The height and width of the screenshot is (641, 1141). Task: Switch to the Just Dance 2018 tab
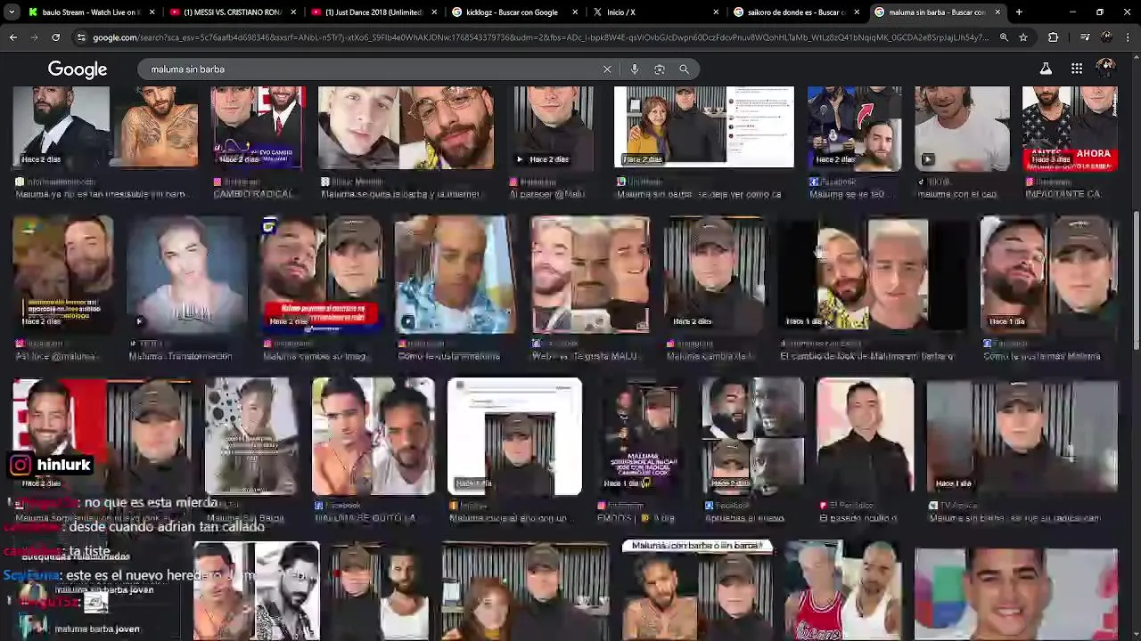(x=373, y=12)
